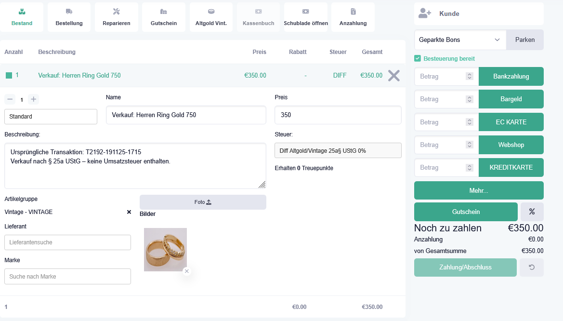The height and width of the screenshot is (321, 563).
Task: Open the Bestellung order section
Action: (x=69, y=17)
